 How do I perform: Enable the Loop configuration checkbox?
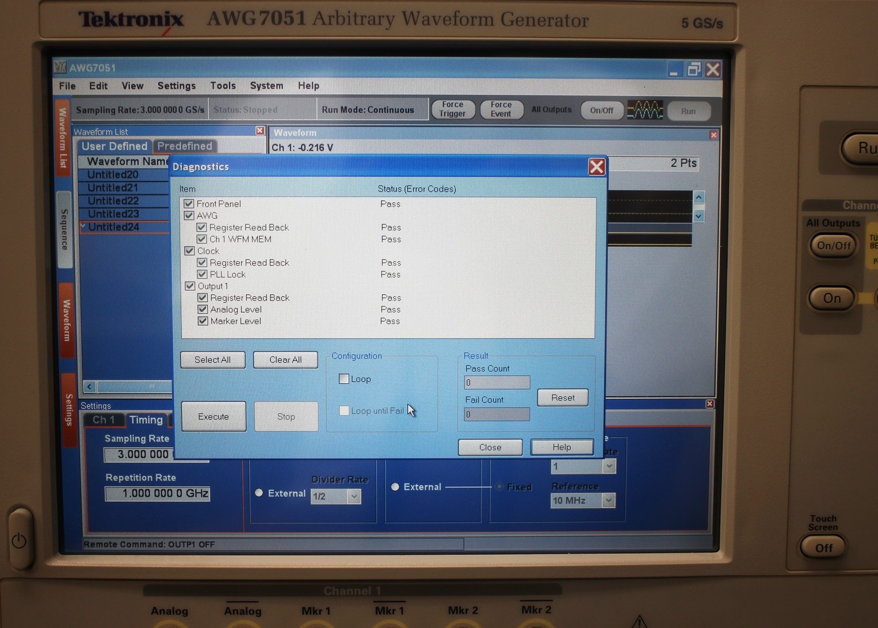[344, 379]
